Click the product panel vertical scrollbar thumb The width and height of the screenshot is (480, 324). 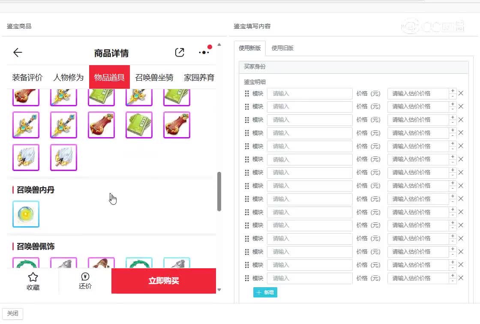tap(219, 192)
